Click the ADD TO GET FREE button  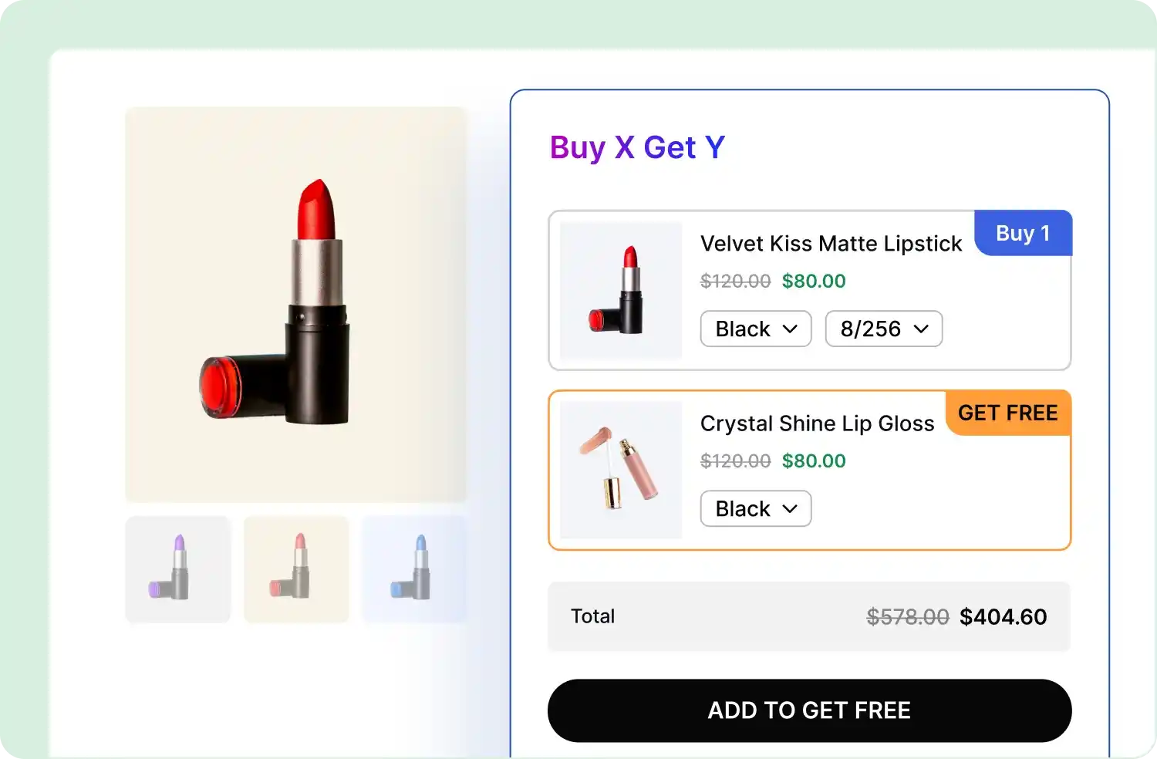(x=809, y=710)
